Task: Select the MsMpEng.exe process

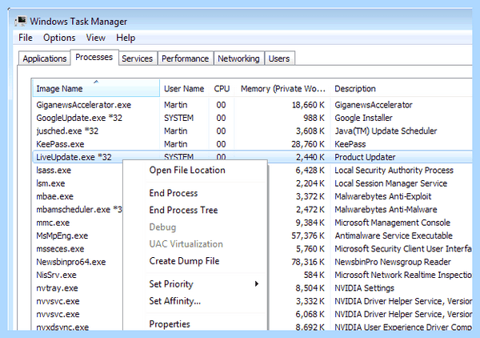Action: [62, 235]
